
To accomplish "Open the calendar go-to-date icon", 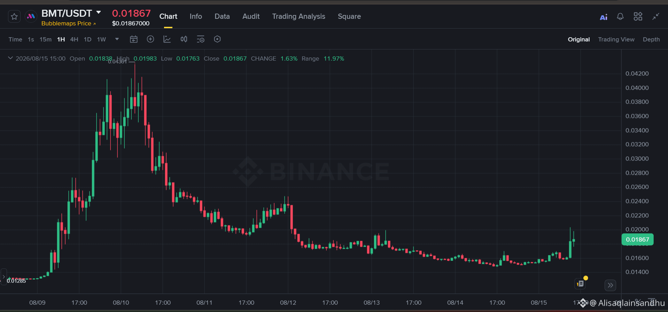I will pyautogui.click(x=134, y=39).
